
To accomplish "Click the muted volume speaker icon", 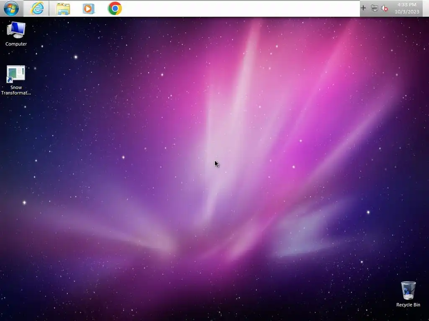I will 385,8.
